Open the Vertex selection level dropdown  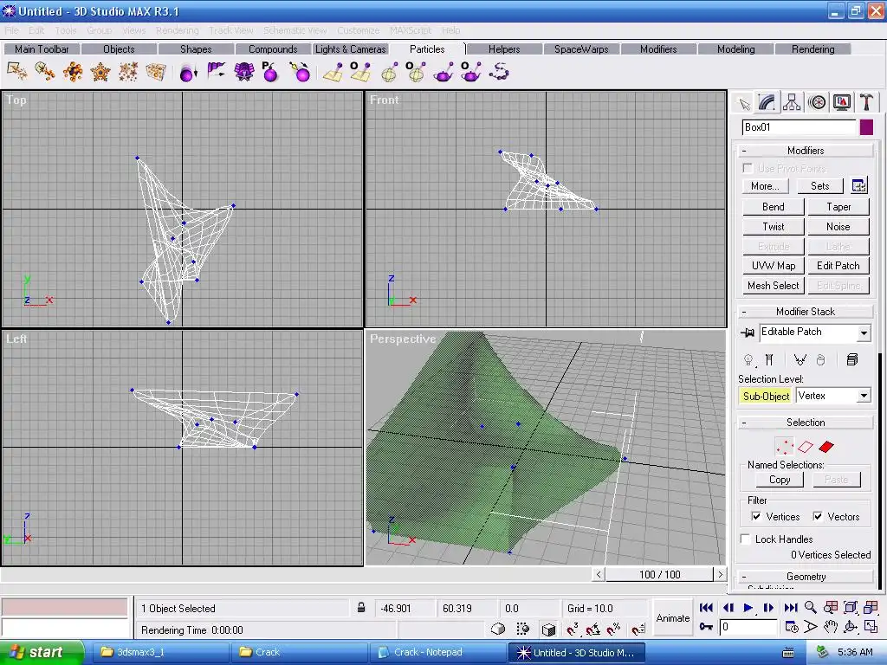coord(864,396)
